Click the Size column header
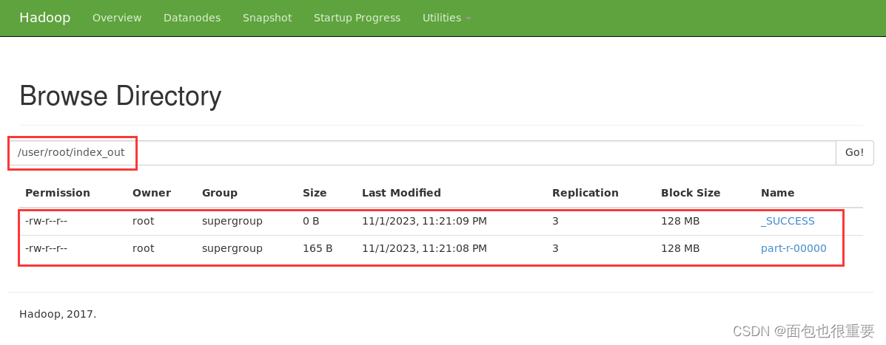This screenshot has width=886, height=345. (x=315, y=193)
